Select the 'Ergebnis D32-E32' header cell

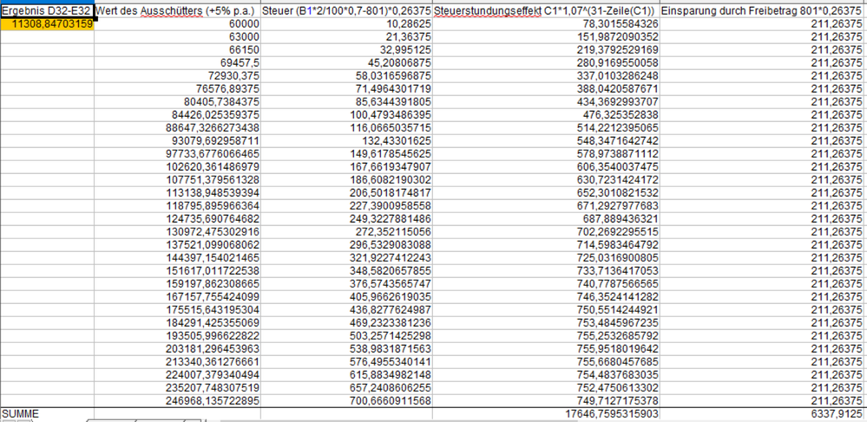coord(47,10)
